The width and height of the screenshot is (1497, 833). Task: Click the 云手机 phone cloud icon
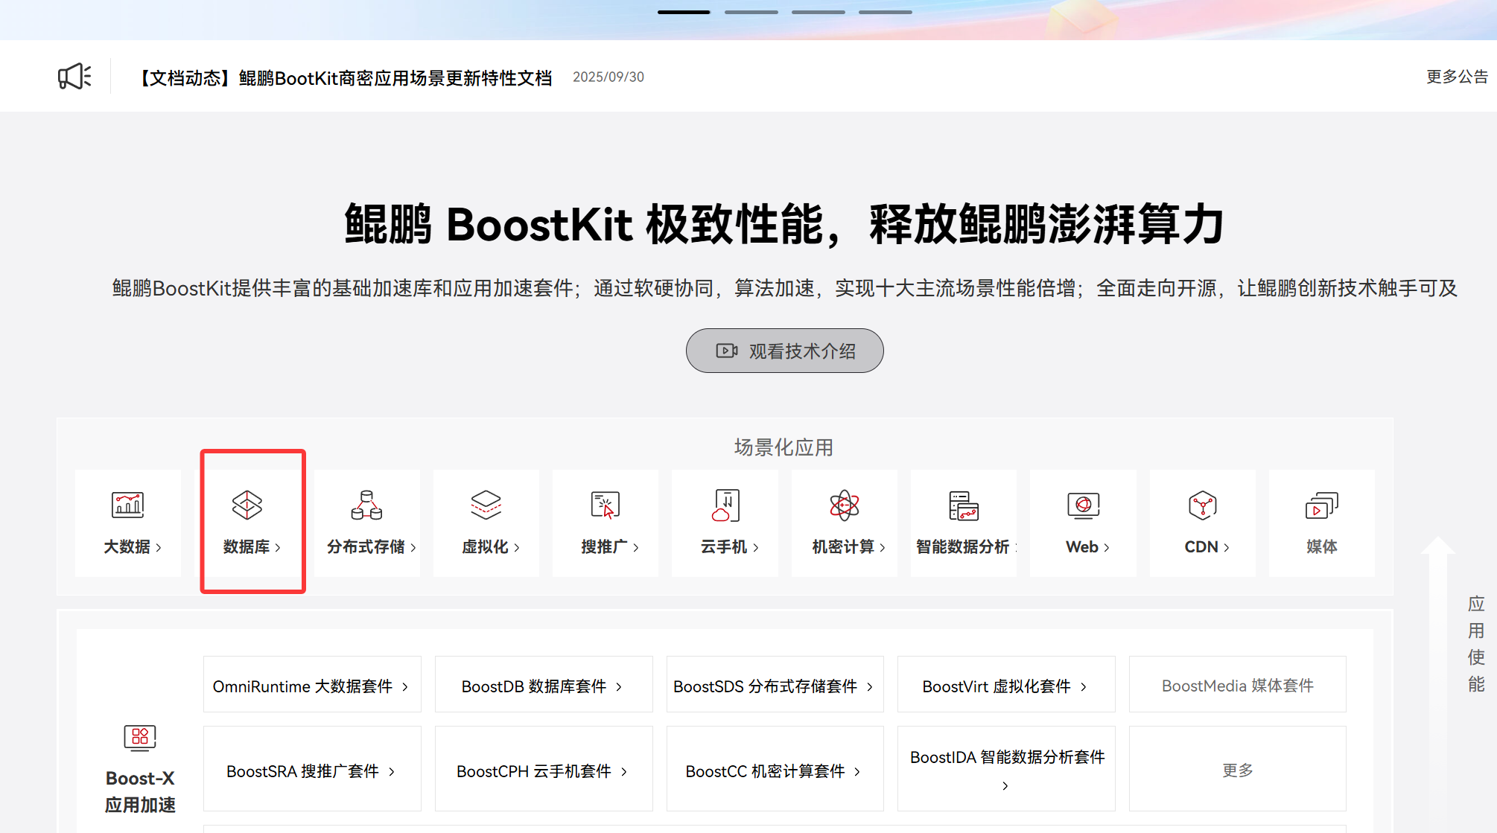pos(725,505)
